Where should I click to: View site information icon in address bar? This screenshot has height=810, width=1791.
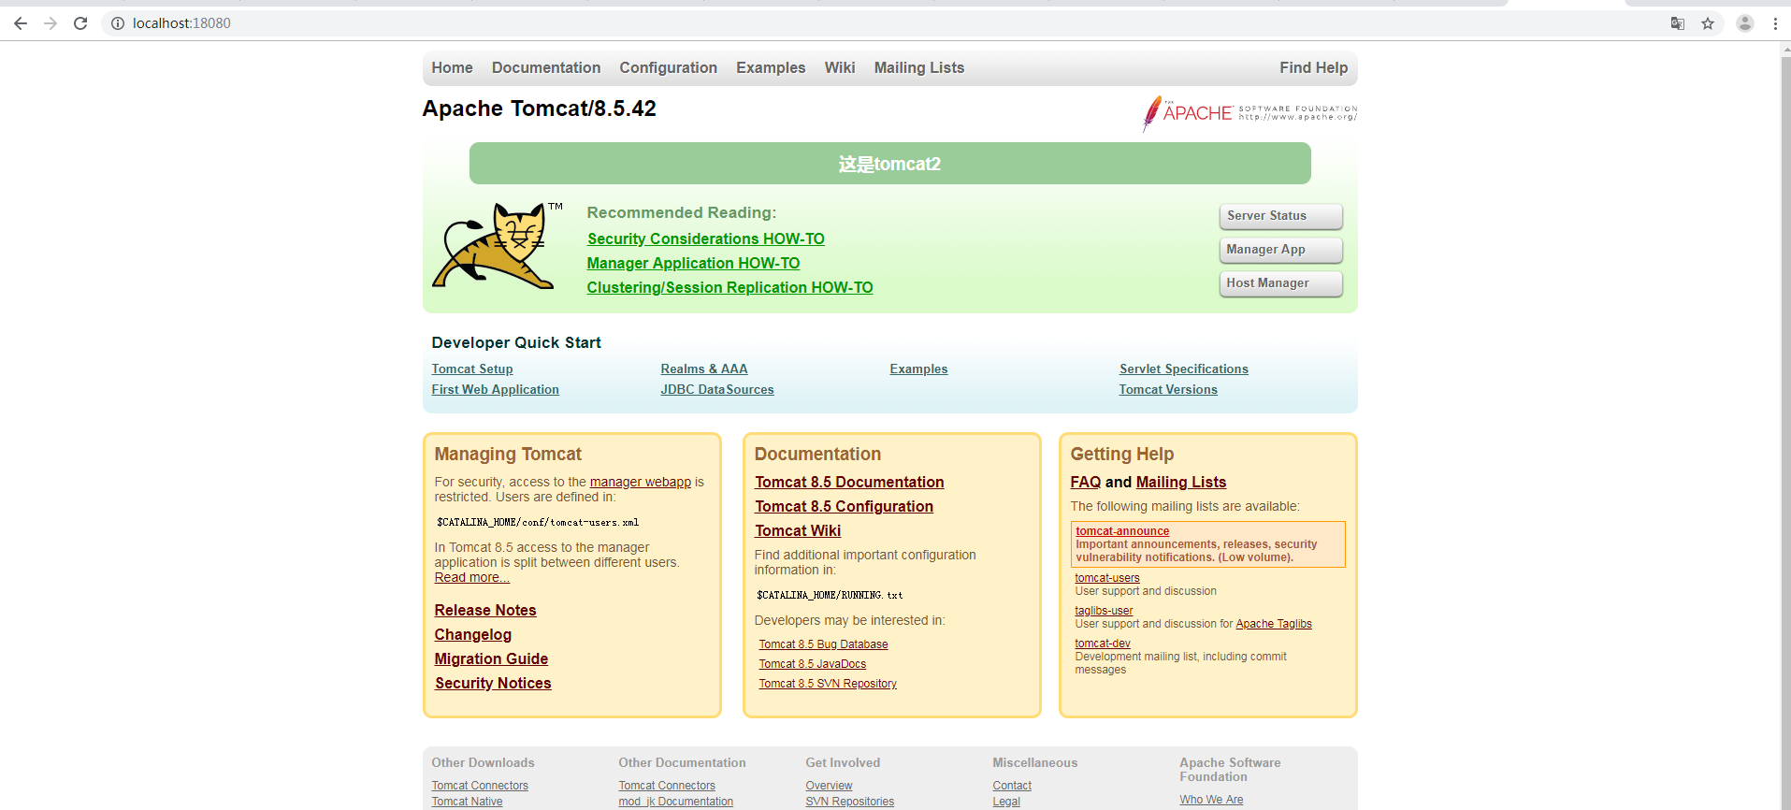(118, 23)
